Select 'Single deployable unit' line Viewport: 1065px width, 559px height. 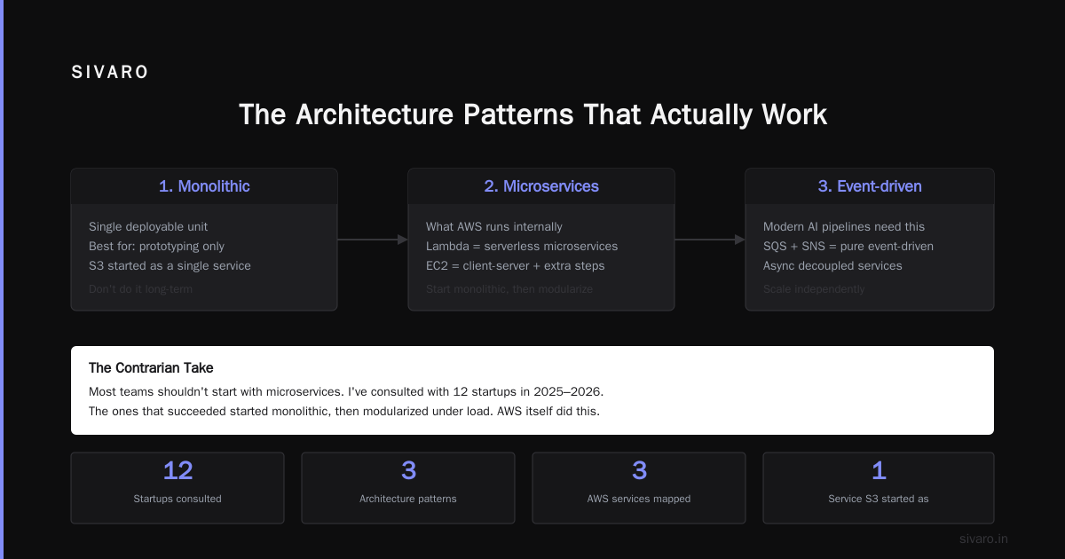click(x=148, y=226)
